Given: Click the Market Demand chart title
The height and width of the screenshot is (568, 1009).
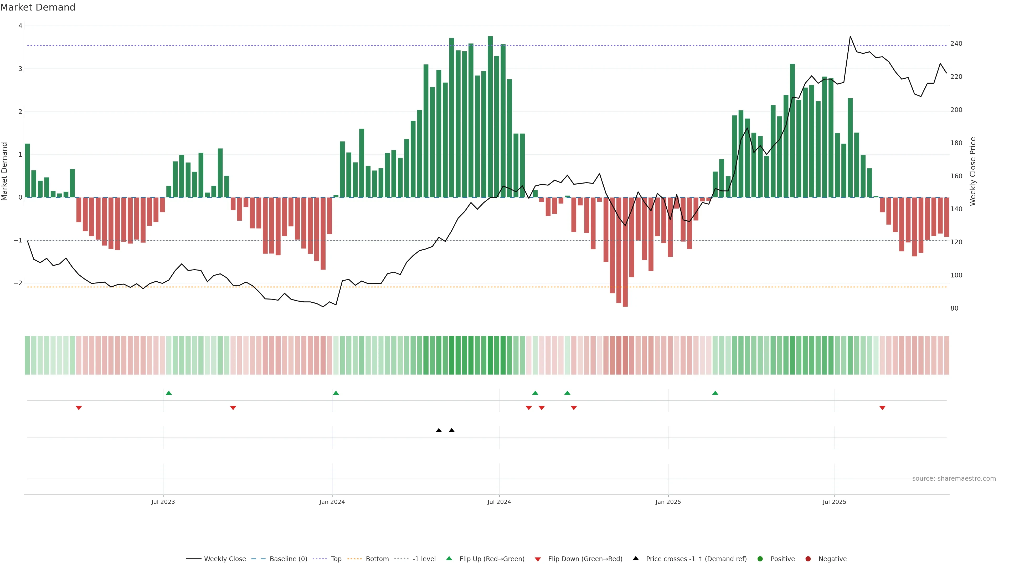Looking at the screenshot, I should point(38,7).
